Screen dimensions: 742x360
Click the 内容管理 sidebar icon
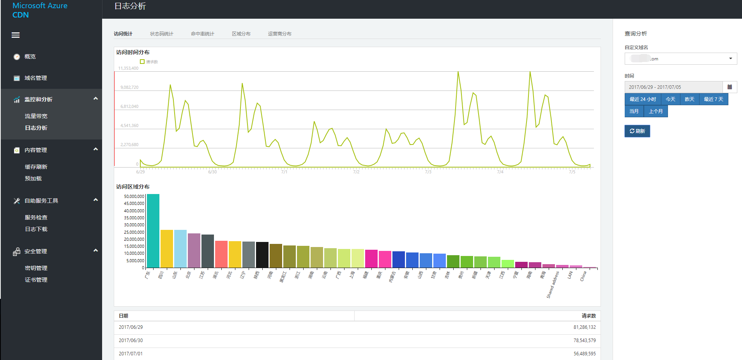coord(17,150)
